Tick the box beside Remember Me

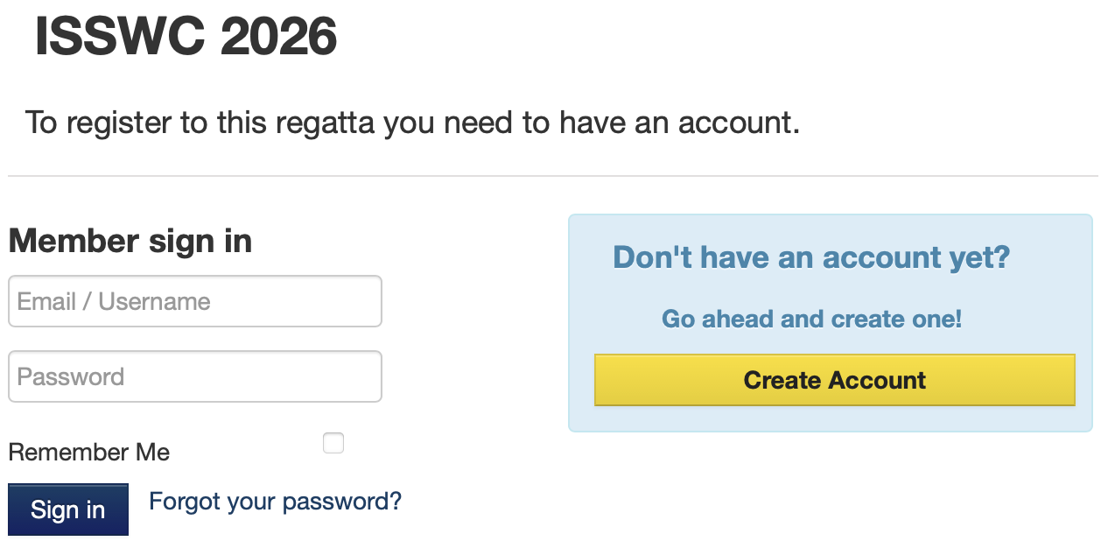click(333, 443)
